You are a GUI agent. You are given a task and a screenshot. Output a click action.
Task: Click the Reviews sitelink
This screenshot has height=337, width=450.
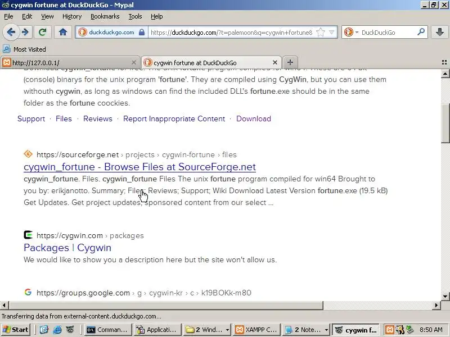(97, 119)
